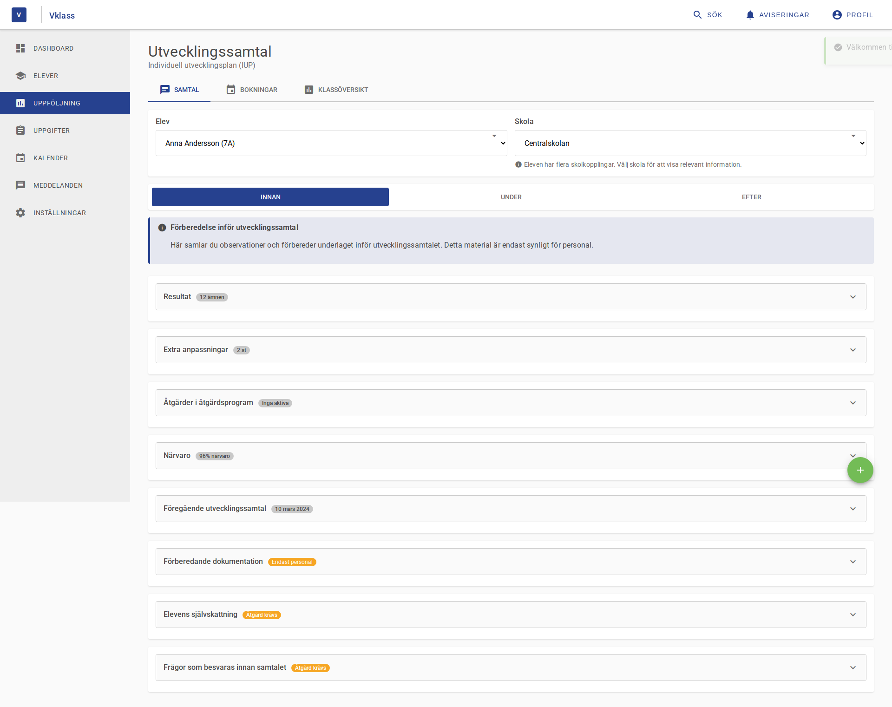This screenshot has width=892, height=707.
Task: Open the Profil account icon
Action: [x=836, y=14]
